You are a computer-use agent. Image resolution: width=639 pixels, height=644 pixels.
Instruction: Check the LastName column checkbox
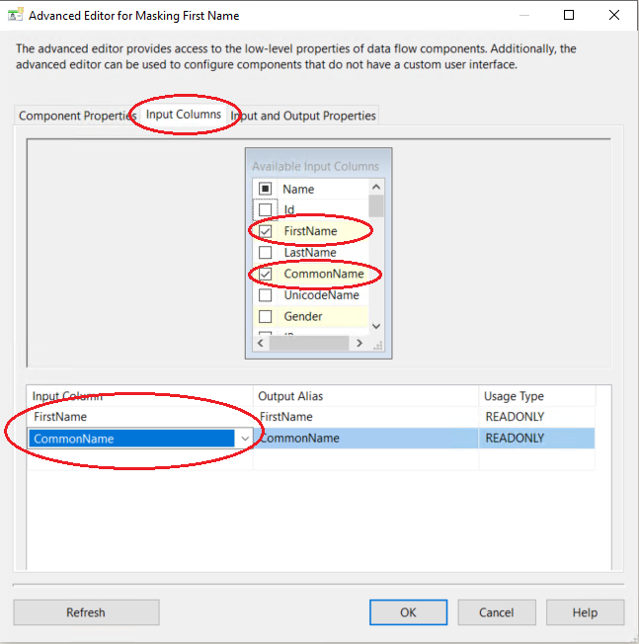[265, 253]
